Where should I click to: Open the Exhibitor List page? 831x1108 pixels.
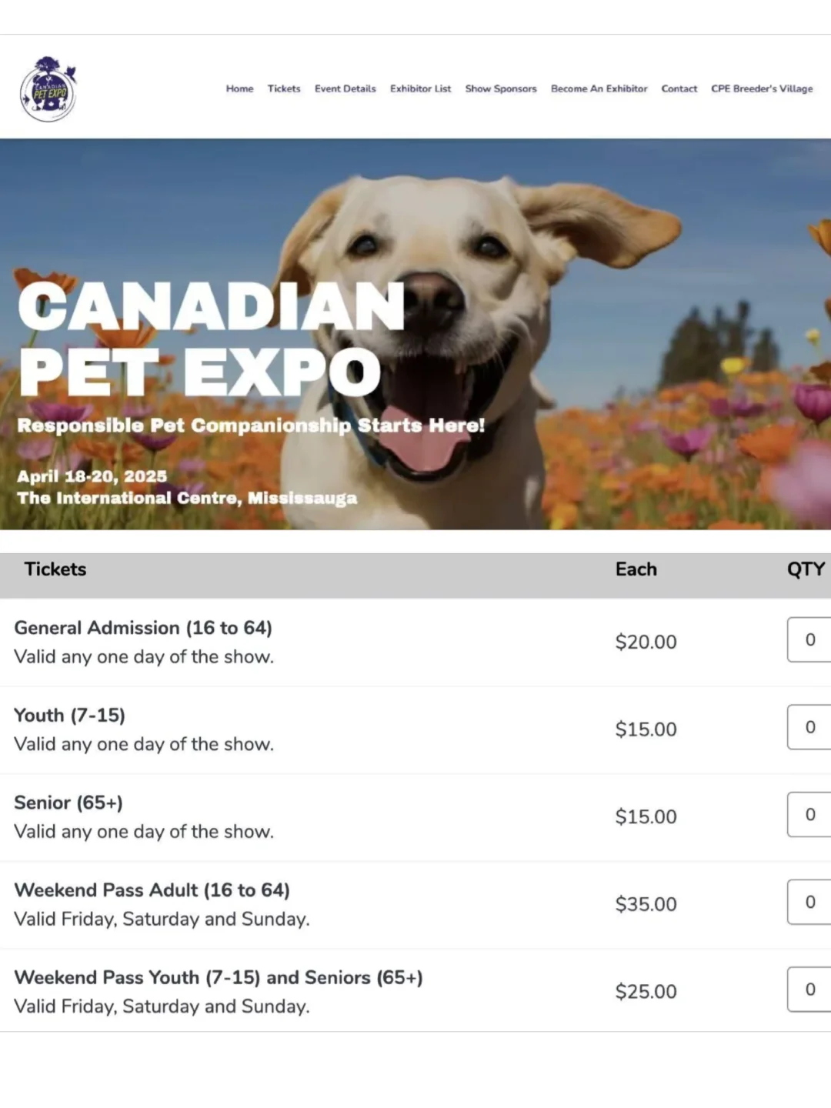pyautogui.click(x=420, y=89)
